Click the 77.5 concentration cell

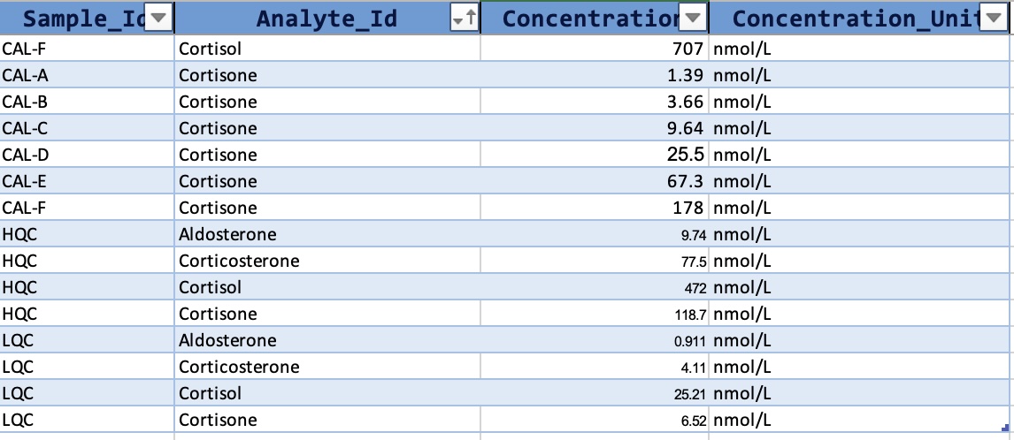coord(692,261)
